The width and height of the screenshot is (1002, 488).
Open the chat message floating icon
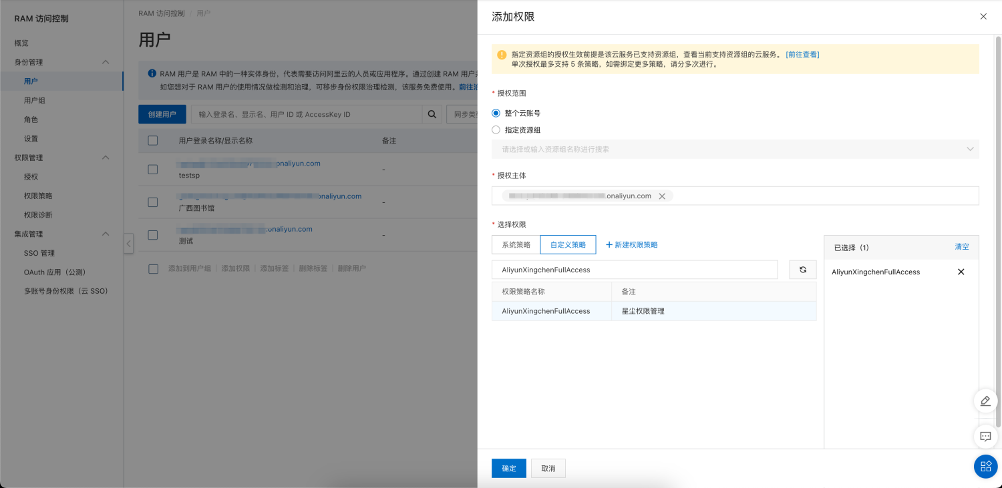985,437
